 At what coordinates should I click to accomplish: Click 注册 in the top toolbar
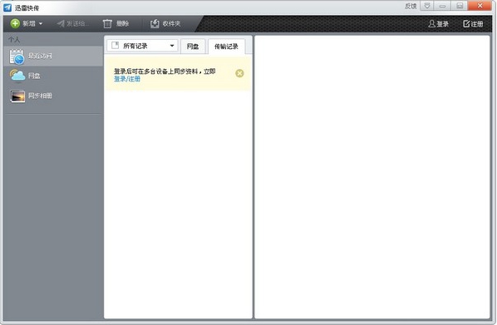click(x=473, y=24)
